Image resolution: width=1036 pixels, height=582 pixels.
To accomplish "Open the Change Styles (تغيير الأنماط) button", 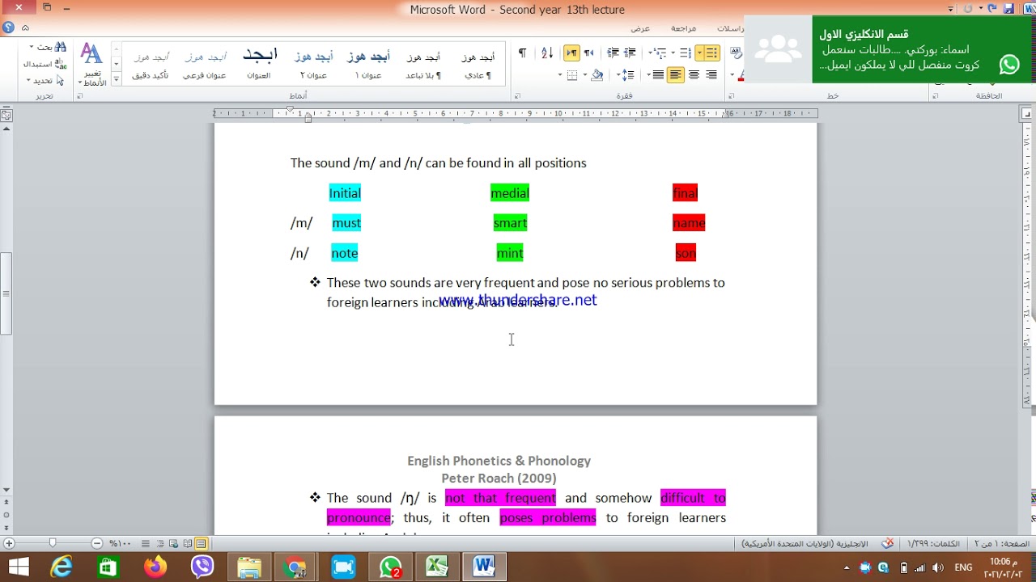I will (x=92, y=65).
